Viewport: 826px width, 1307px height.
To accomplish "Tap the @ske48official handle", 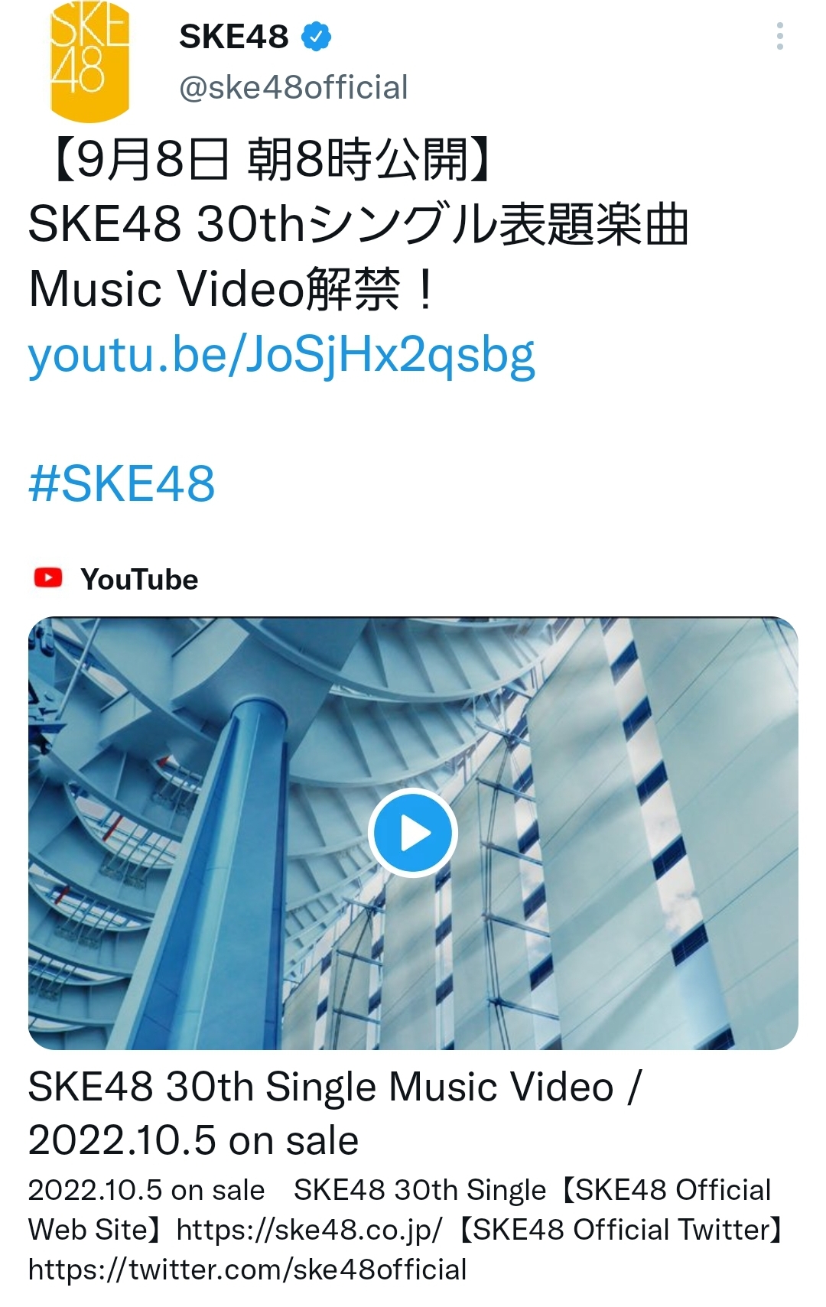I will (x=294, y=87).
